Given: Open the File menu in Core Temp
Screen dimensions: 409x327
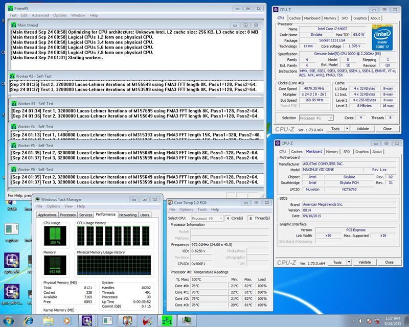Looking at the screenshot, I should [172, 209].
